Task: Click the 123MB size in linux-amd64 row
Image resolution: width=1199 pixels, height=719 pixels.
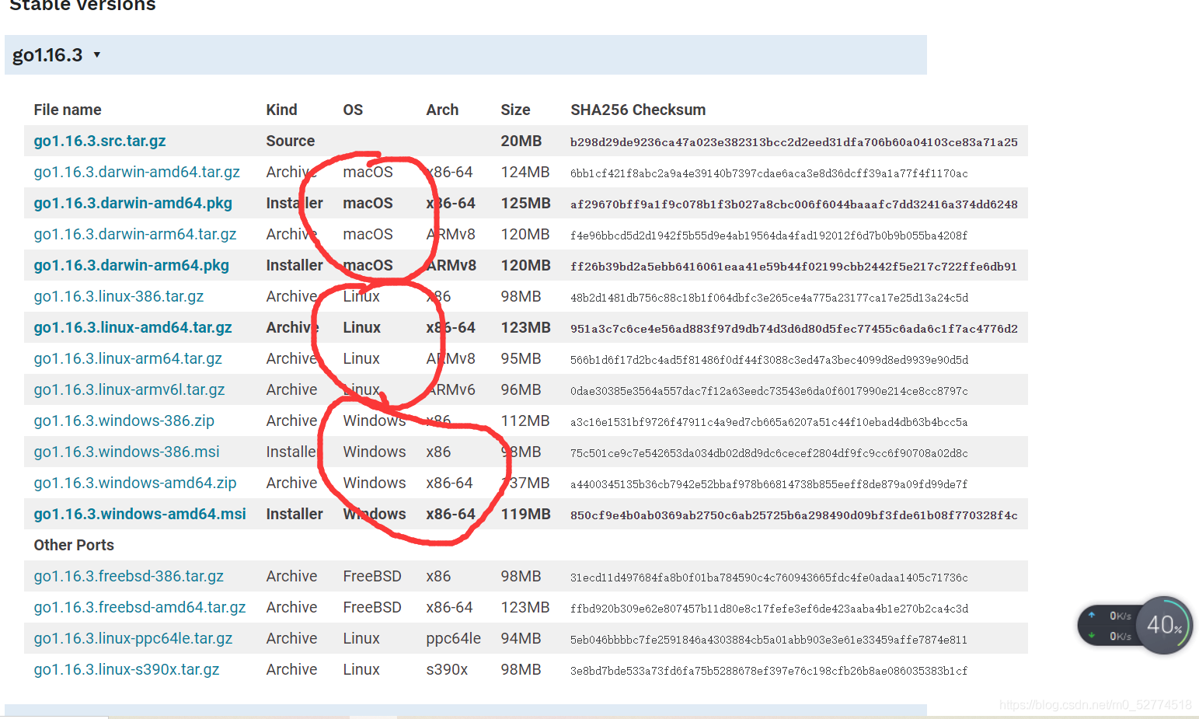Action: pos(526,327)
